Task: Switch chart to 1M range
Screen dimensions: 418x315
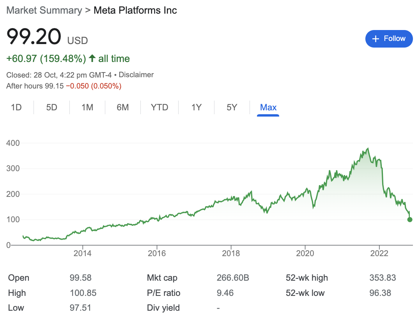Action: click(87, 107)
